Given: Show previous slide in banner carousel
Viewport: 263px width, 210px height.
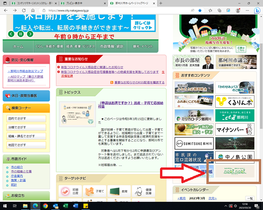Looking at the screenshot, I should point(11,34).
